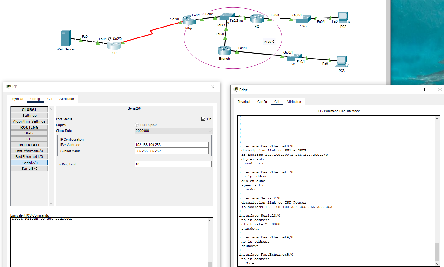
Task: Click the SW2 switch icon
Action: (x=304, y=19)
